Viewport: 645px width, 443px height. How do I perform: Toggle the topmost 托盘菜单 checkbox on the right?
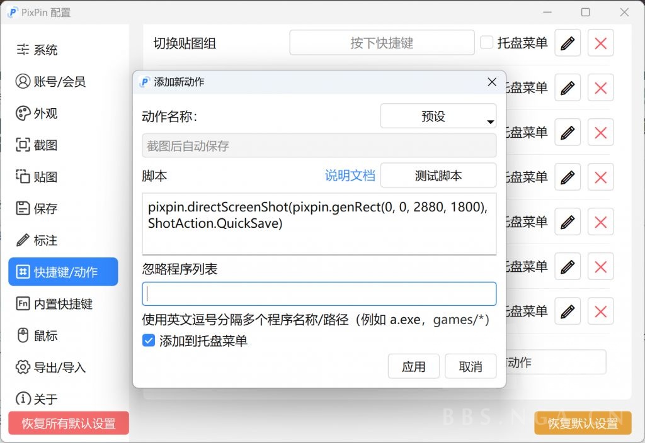488,42
